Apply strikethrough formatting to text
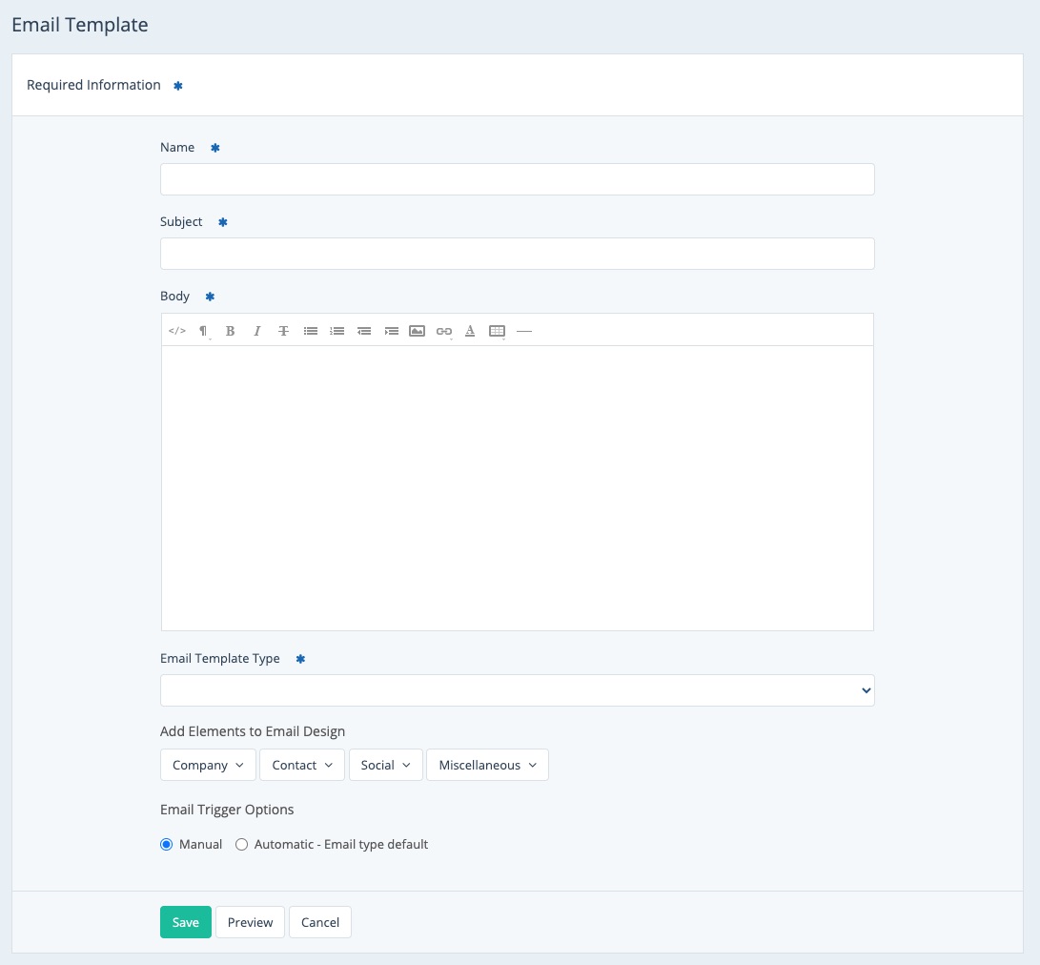 [283, 331]
